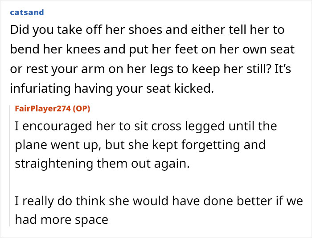Click the blank gap between OP's two paragraphs

click(159, 182)
